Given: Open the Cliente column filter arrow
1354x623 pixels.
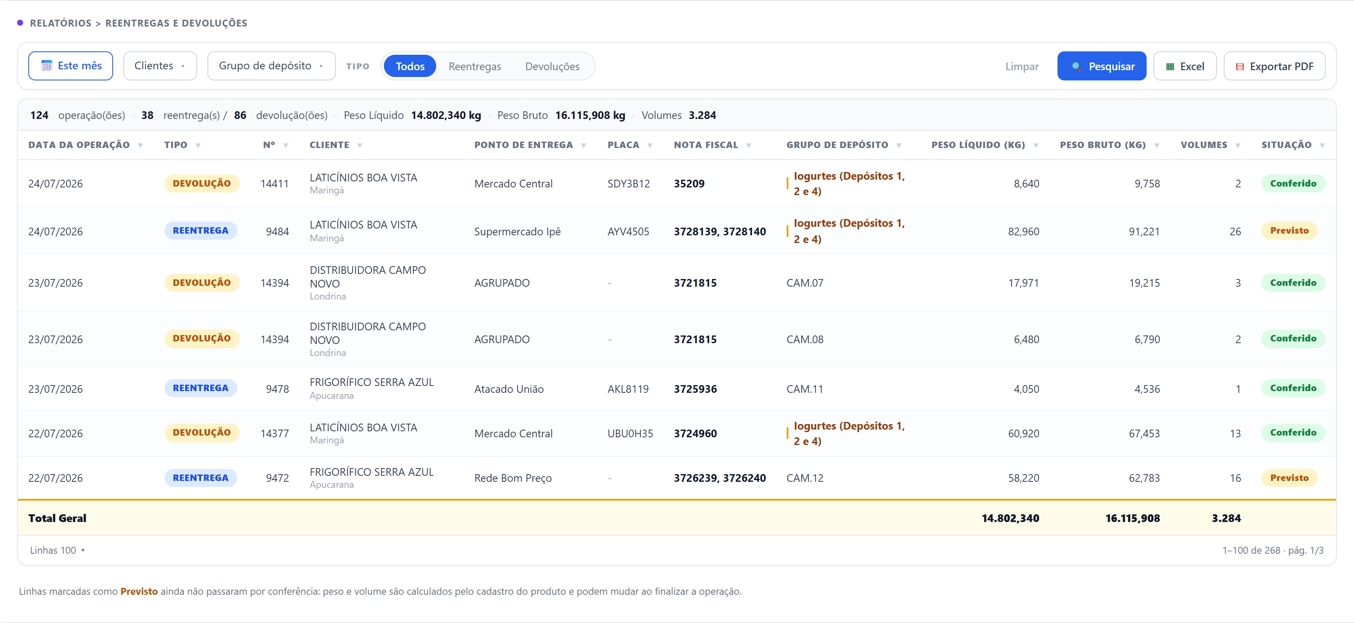Looking at the screenshot, I should tap(359, 145).
